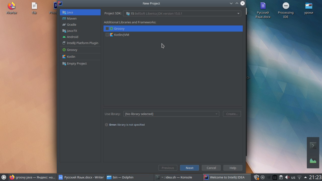Click the Kotlin logo icon in sidebar
This screenshot has height=181, width=322.
tap(64, 57)
